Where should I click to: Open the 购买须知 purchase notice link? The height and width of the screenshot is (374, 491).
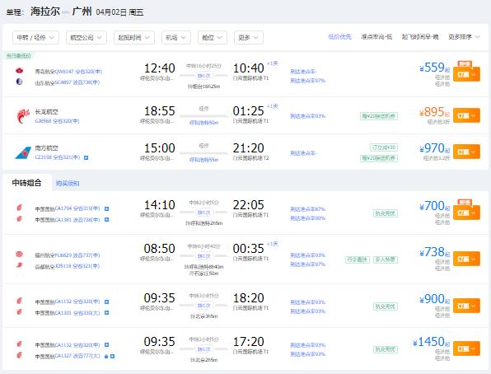tap(68, 184)
